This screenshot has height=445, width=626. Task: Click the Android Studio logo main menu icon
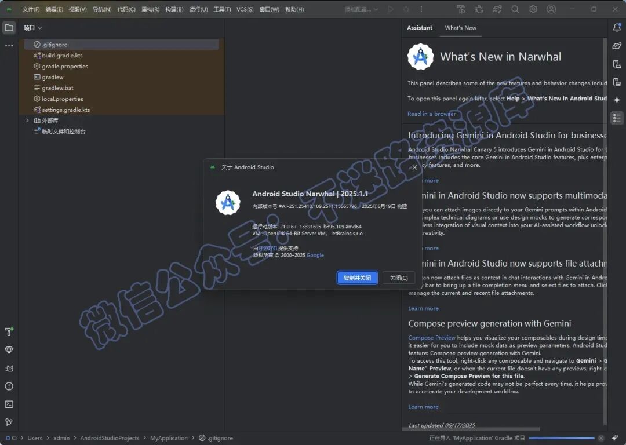[9, 9]
